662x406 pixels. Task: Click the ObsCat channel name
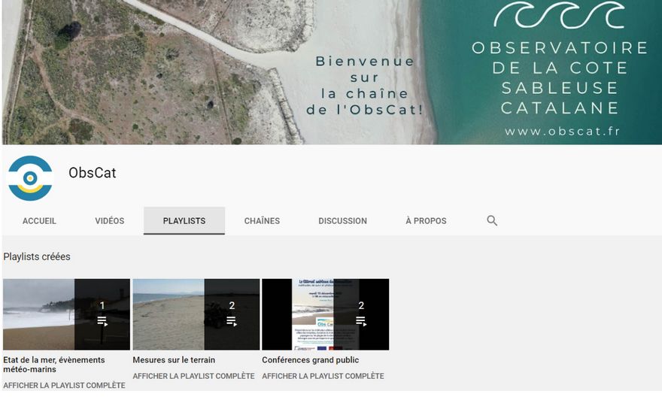pyautogui.click(x=92, y=173)
